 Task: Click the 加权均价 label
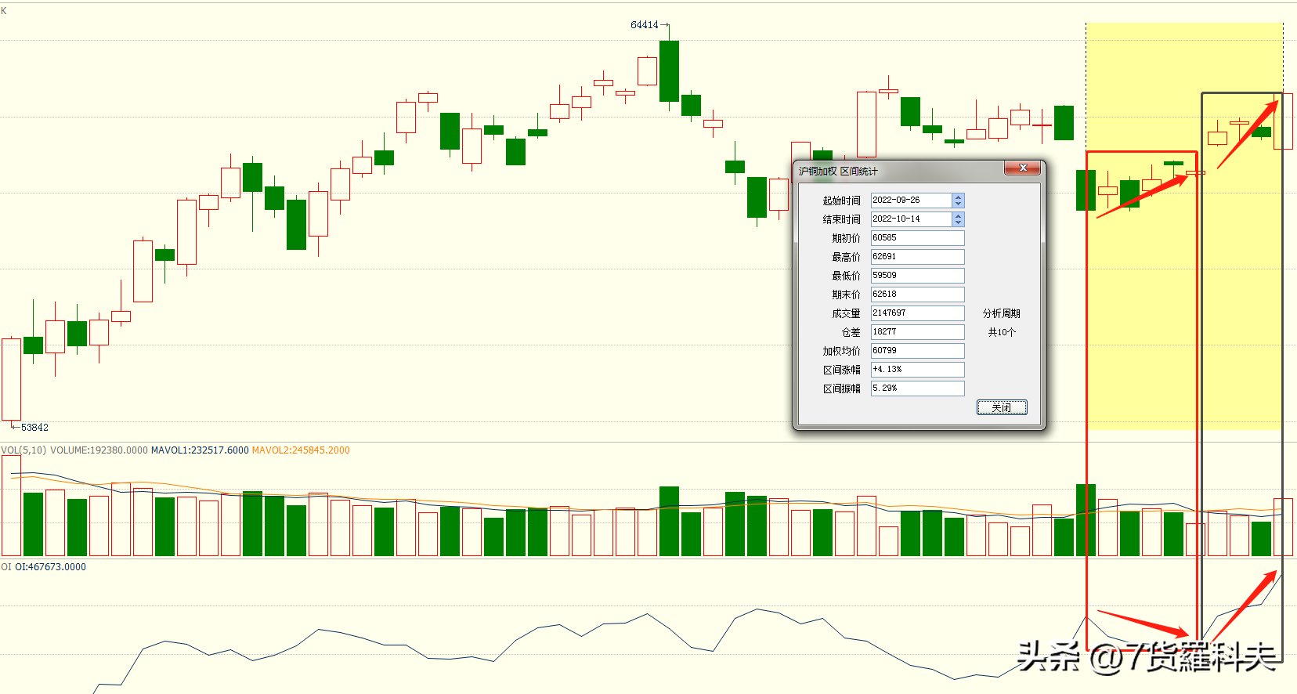point(841,351)
